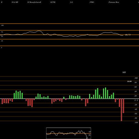Click the "SI MunafaSutraR" header label

34,2
